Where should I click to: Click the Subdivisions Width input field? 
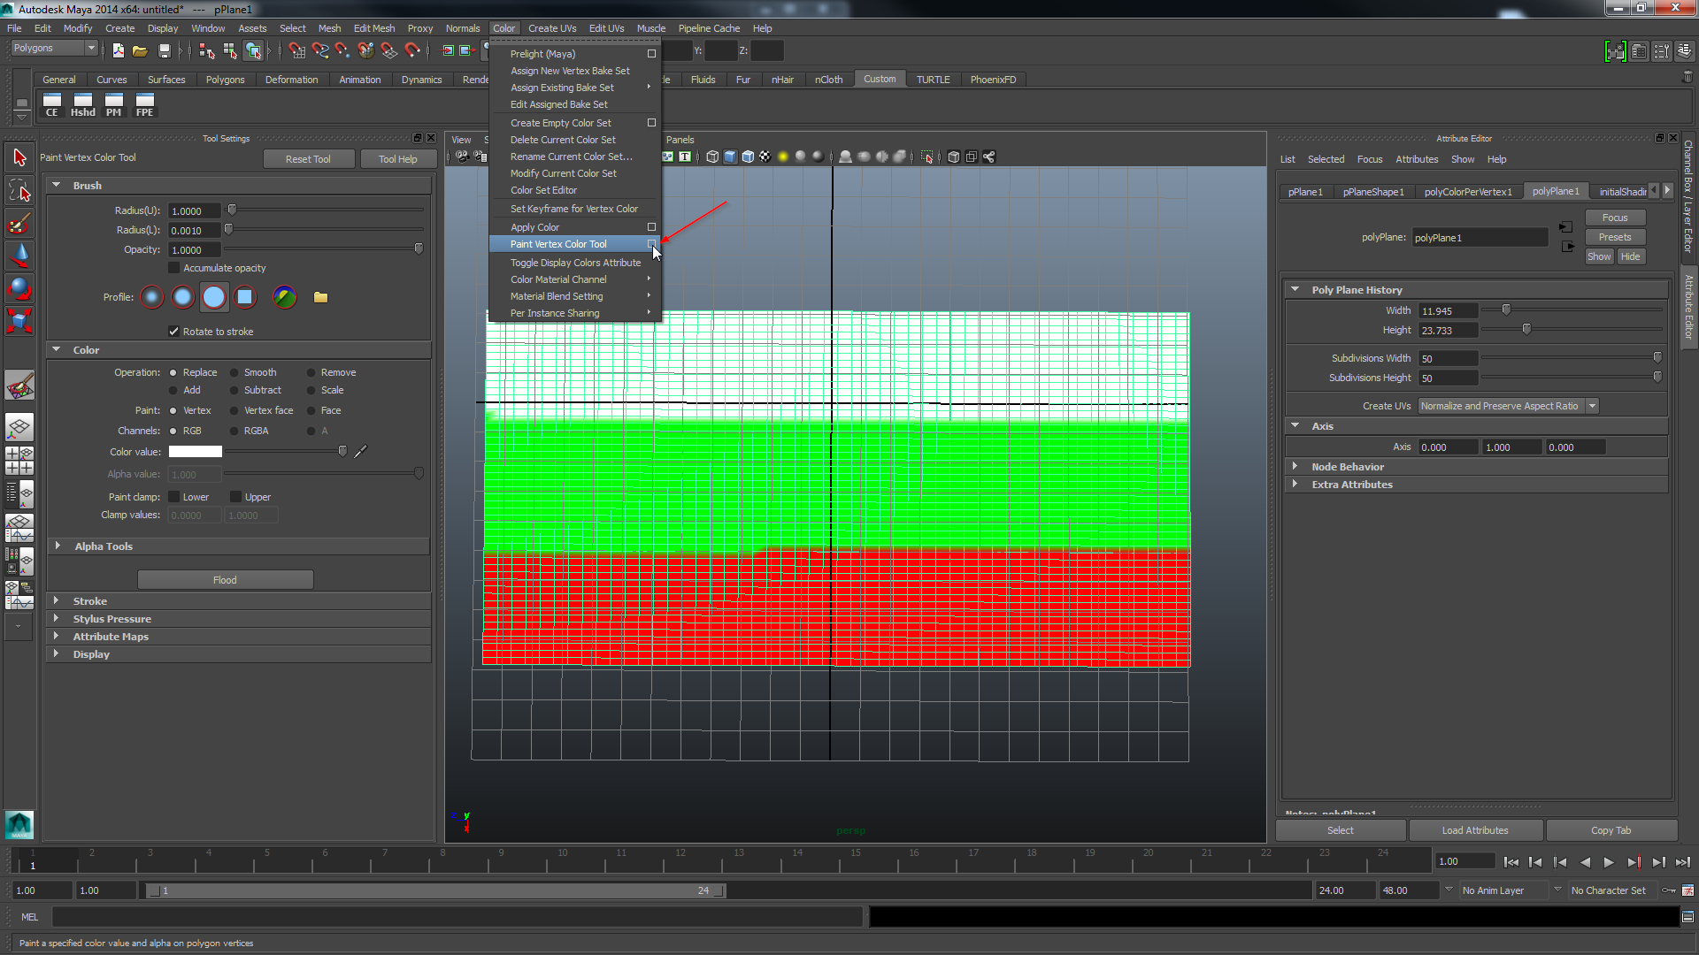(1447, 358)
